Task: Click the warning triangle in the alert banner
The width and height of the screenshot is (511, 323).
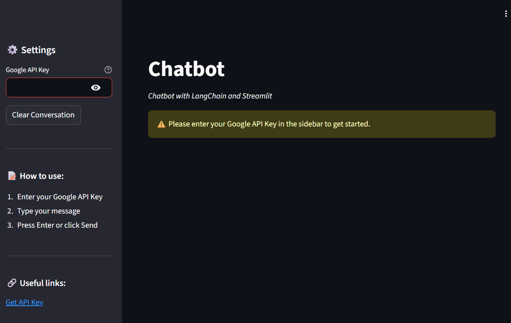Action: pyautogui.click(x=161, y=124)
